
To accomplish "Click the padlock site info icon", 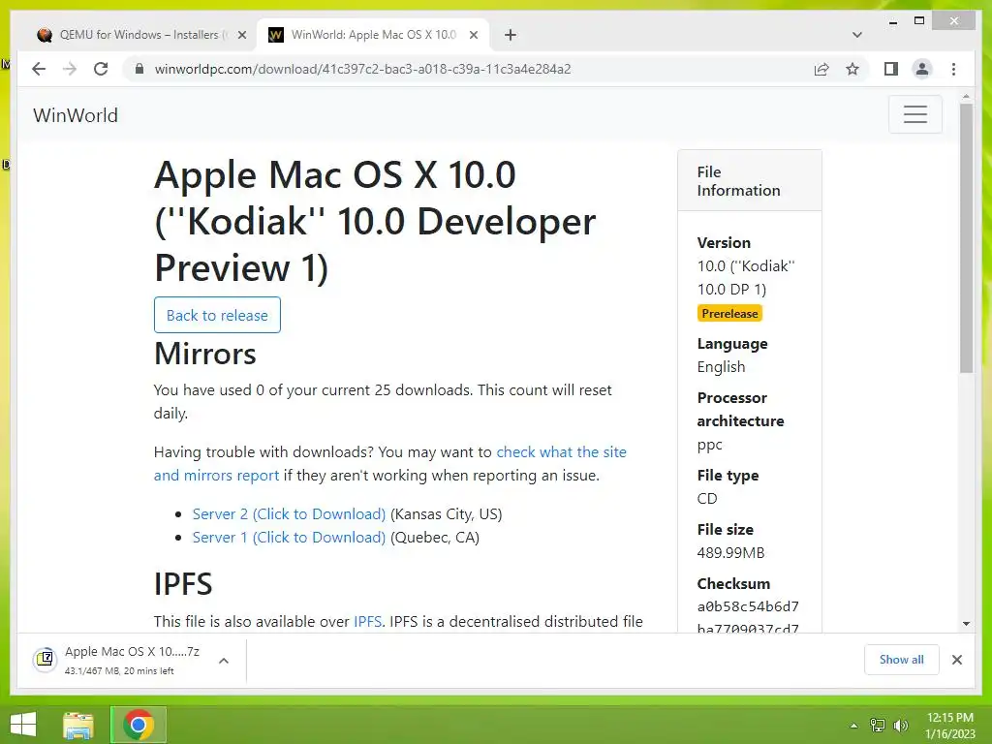I will click(139, 69).
